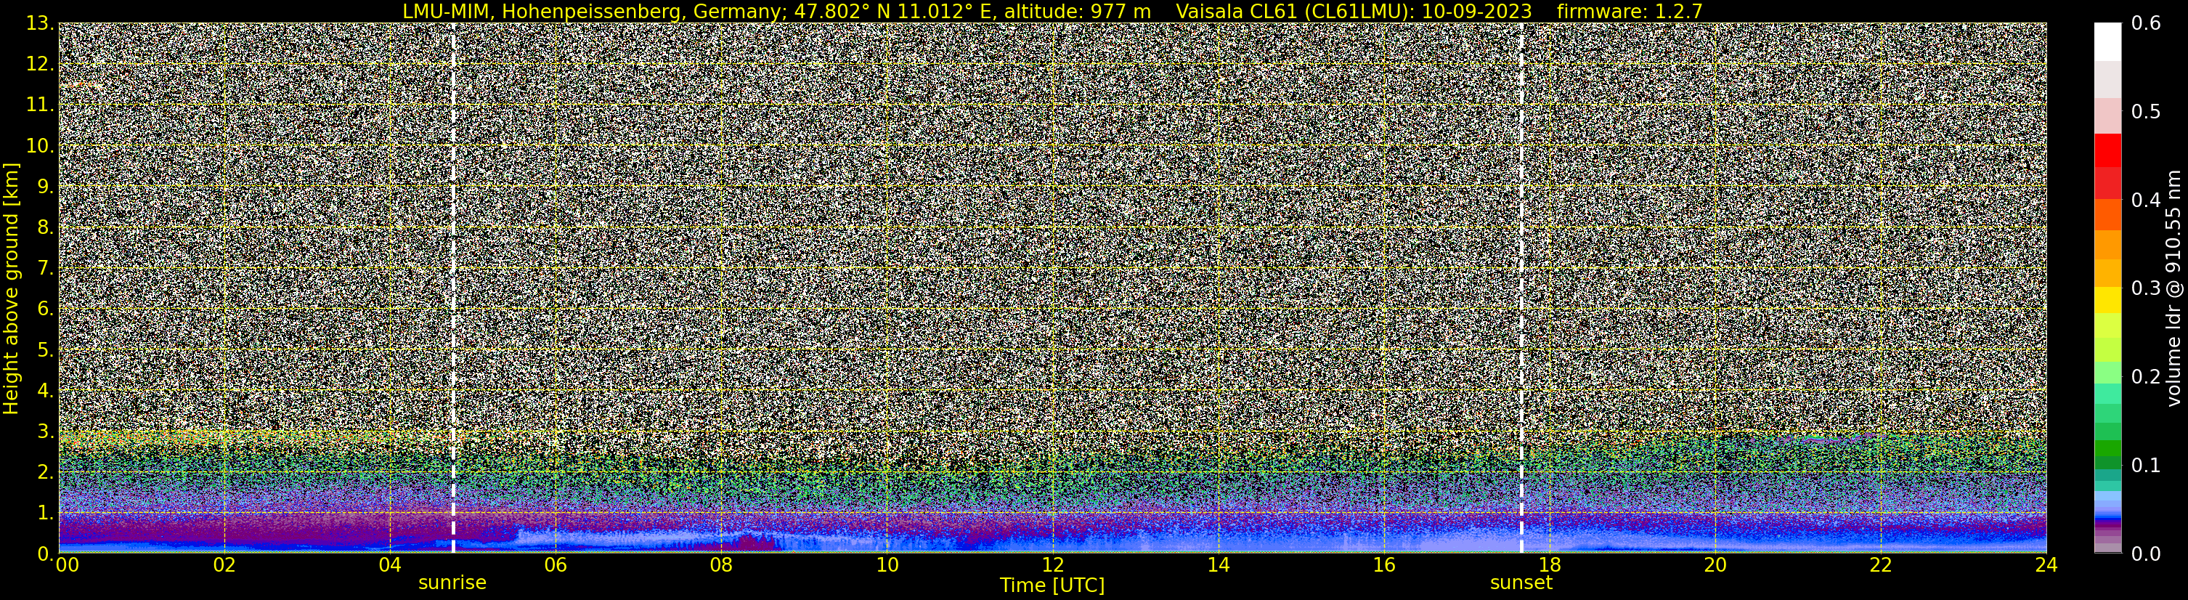The height and width of the screenshot is (600, 2188).
Task: Click the '6.' height axis tick label
Action: click(x=46, y=309)
